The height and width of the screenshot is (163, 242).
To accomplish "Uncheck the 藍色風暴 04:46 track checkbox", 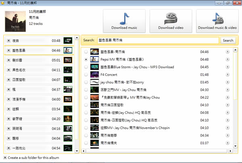I will [8, 50].
